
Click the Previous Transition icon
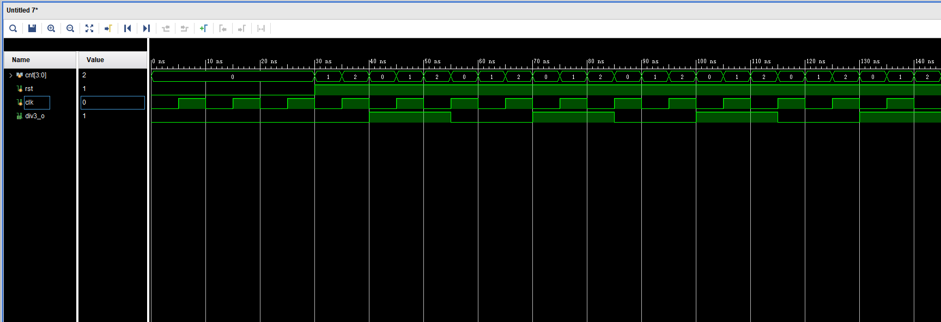pos(166,28)
